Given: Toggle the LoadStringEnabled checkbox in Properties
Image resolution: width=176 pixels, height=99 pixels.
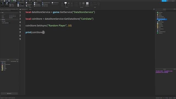Looking at the screenshot, I should [x=10, y=23].
